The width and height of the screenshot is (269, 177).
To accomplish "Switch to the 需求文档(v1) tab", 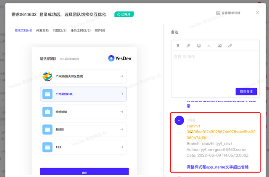I will 23,31.
